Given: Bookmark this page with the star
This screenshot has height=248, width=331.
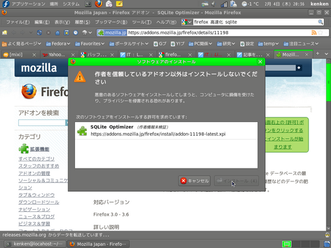Looking at the screenshot, I should click(x=321, y=32).
